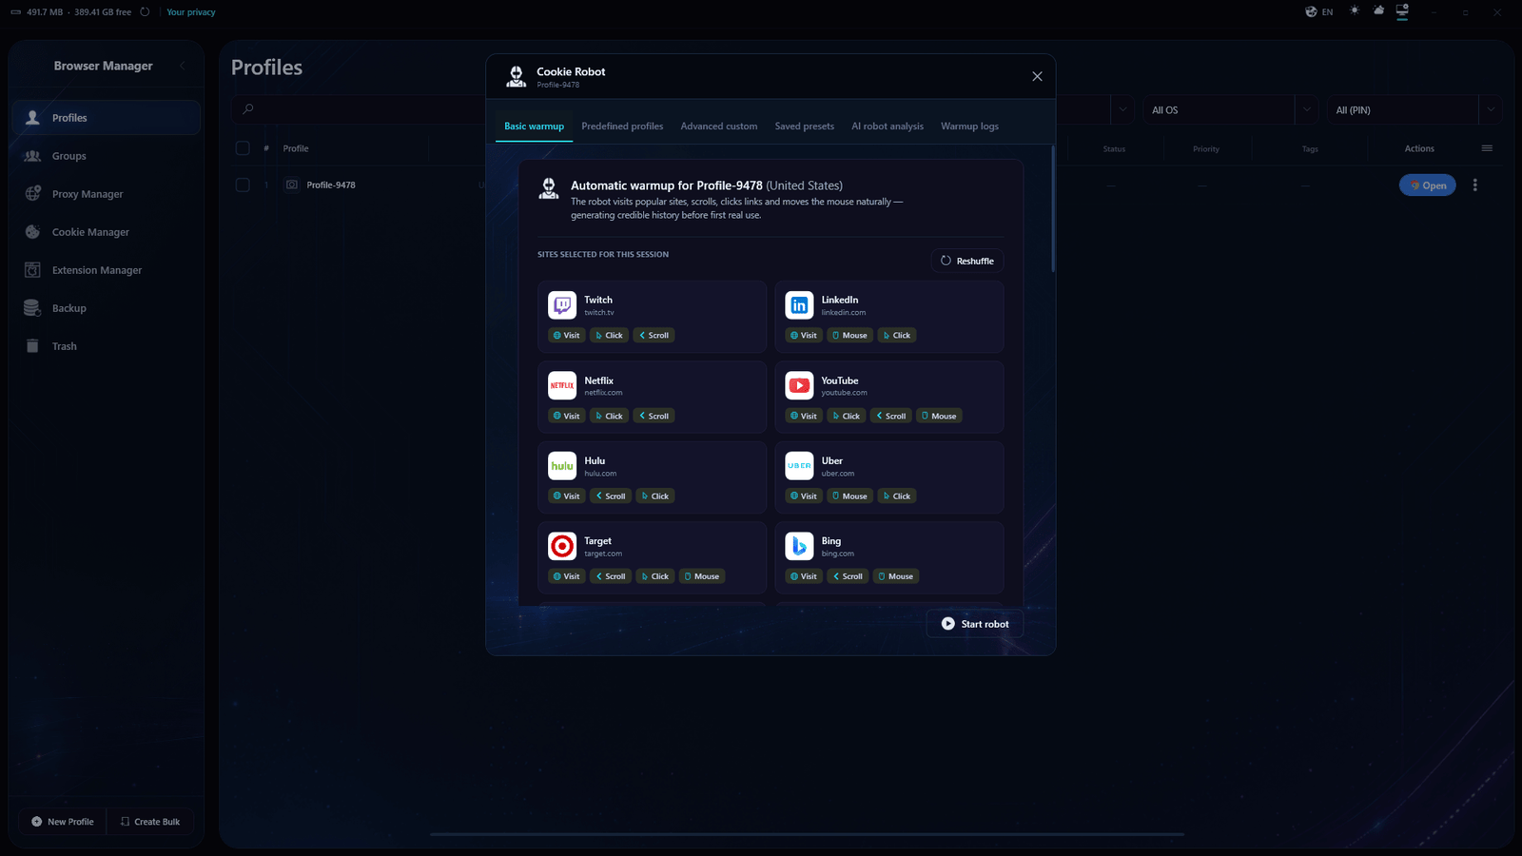Click the Netflix site logo icon

tap(562, 385)
